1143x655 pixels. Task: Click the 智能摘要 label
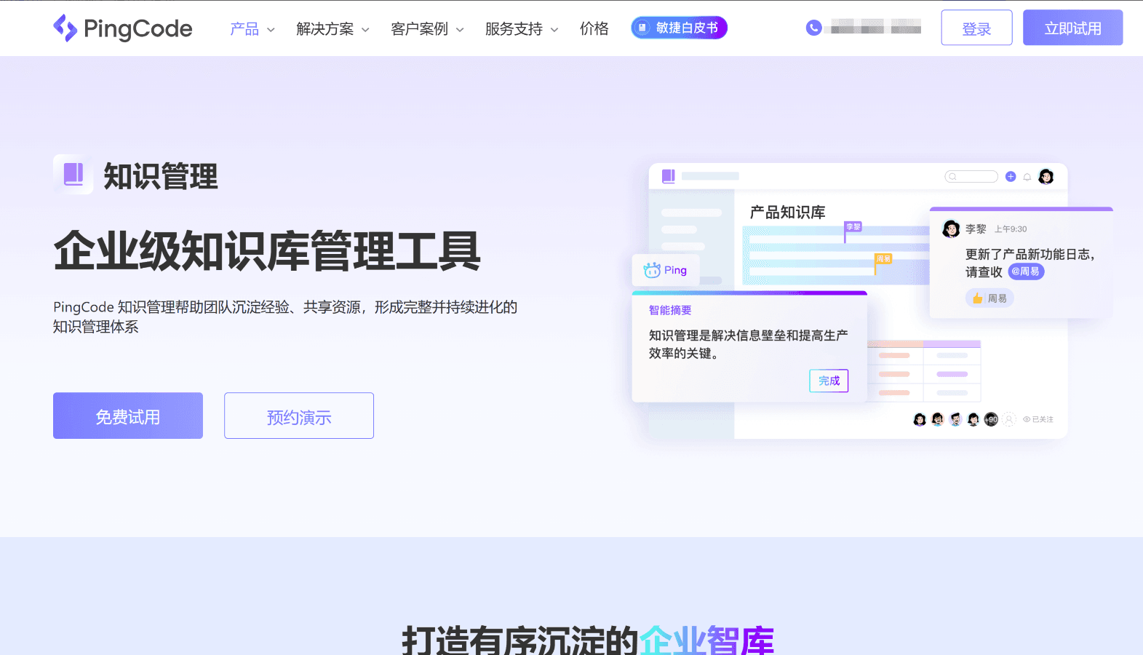pyautogui.click(x=670, y=310)
